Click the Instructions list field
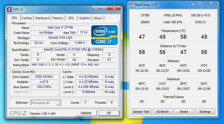The height and width of the screenshot is (124, 224). 74,65
